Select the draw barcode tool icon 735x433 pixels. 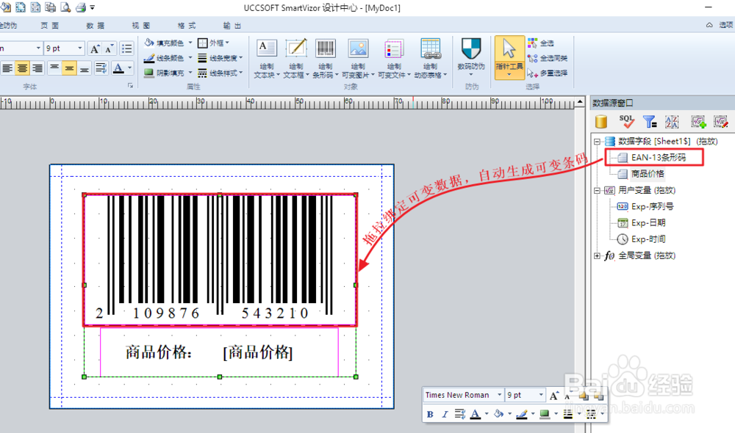click(325, 48)
